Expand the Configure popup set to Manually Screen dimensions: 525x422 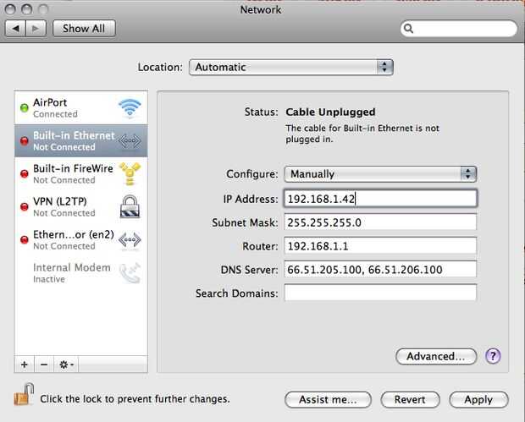click(380, 173)
